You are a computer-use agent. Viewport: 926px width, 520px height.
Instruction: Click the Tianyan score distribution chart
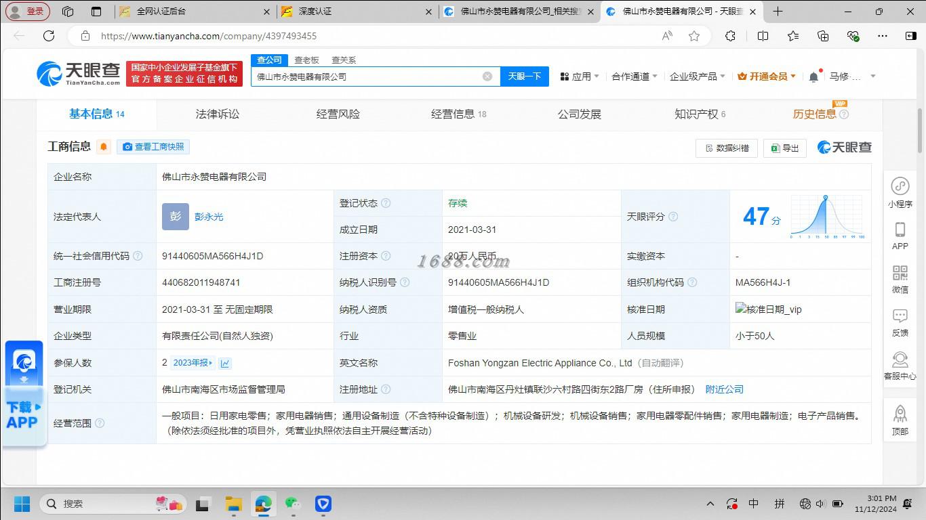(827, 217)
